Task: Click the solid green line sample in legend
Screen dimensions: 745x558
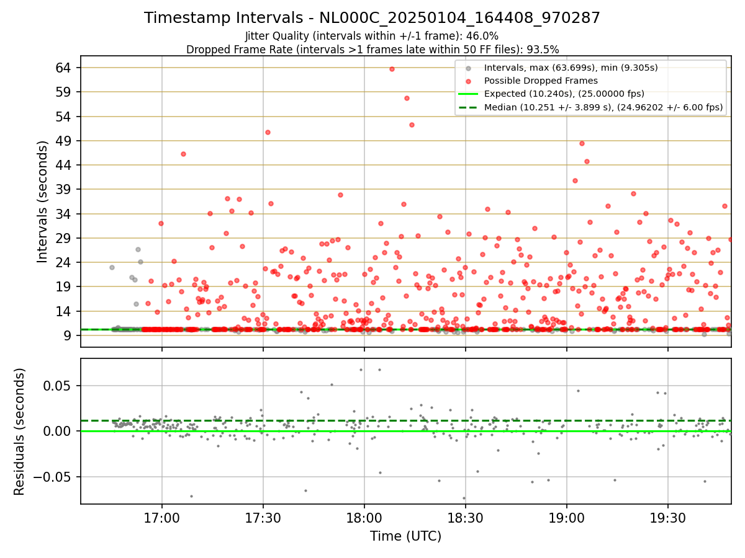Action: [469, 94]
